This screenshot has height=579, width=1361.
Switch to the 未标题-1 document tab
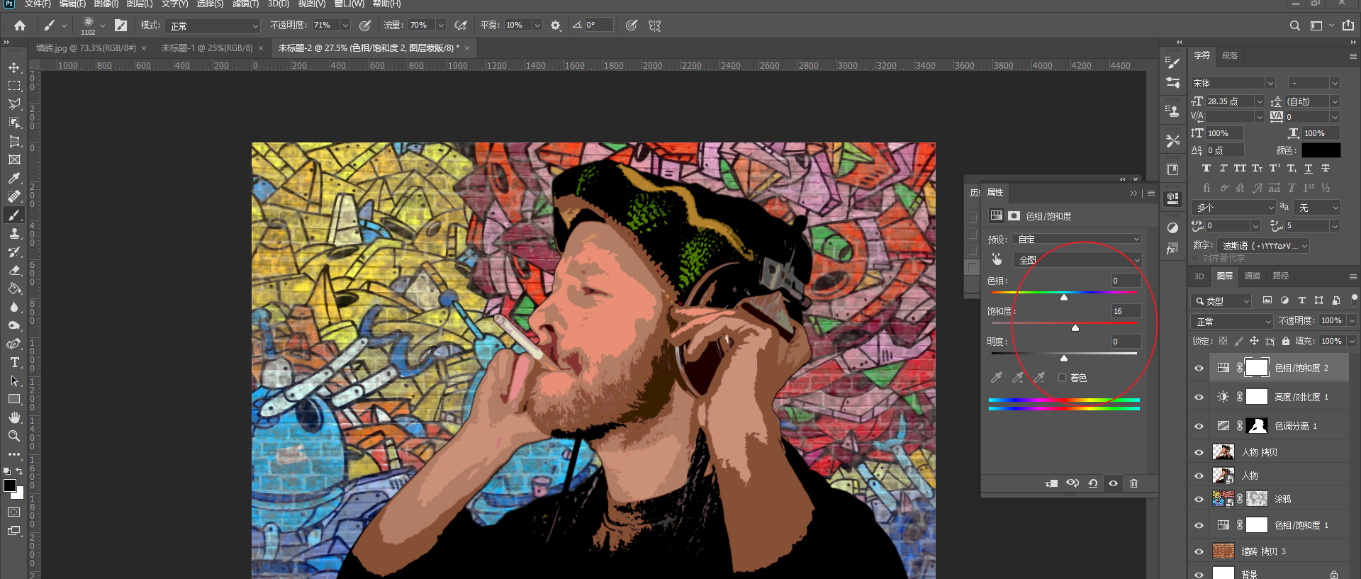coord(207,48)
